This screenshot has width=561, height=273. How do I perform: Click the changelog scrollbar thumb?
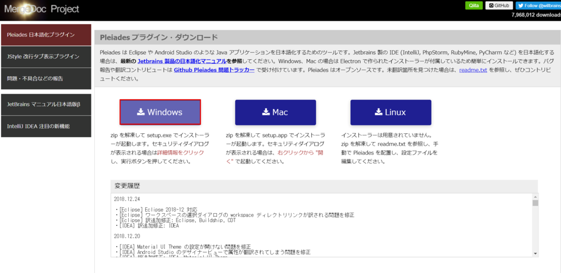coord(535,203)
